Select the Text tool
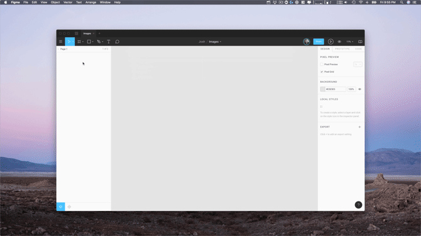 [109, 41]
